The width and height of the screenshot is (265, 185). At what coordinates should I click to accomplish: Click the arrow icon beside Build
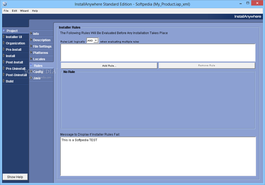pos(4,81)
